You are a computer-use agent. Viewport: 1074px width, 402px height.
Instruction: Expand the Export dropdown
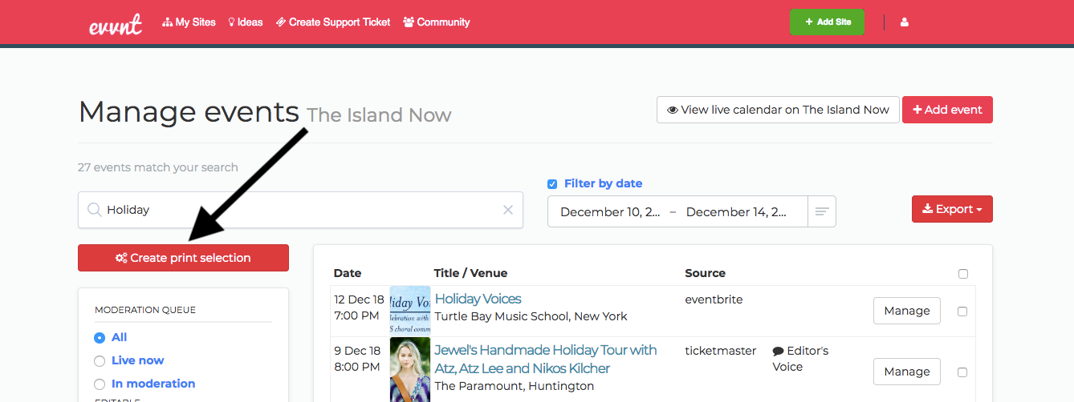click(x=952, y=209)
